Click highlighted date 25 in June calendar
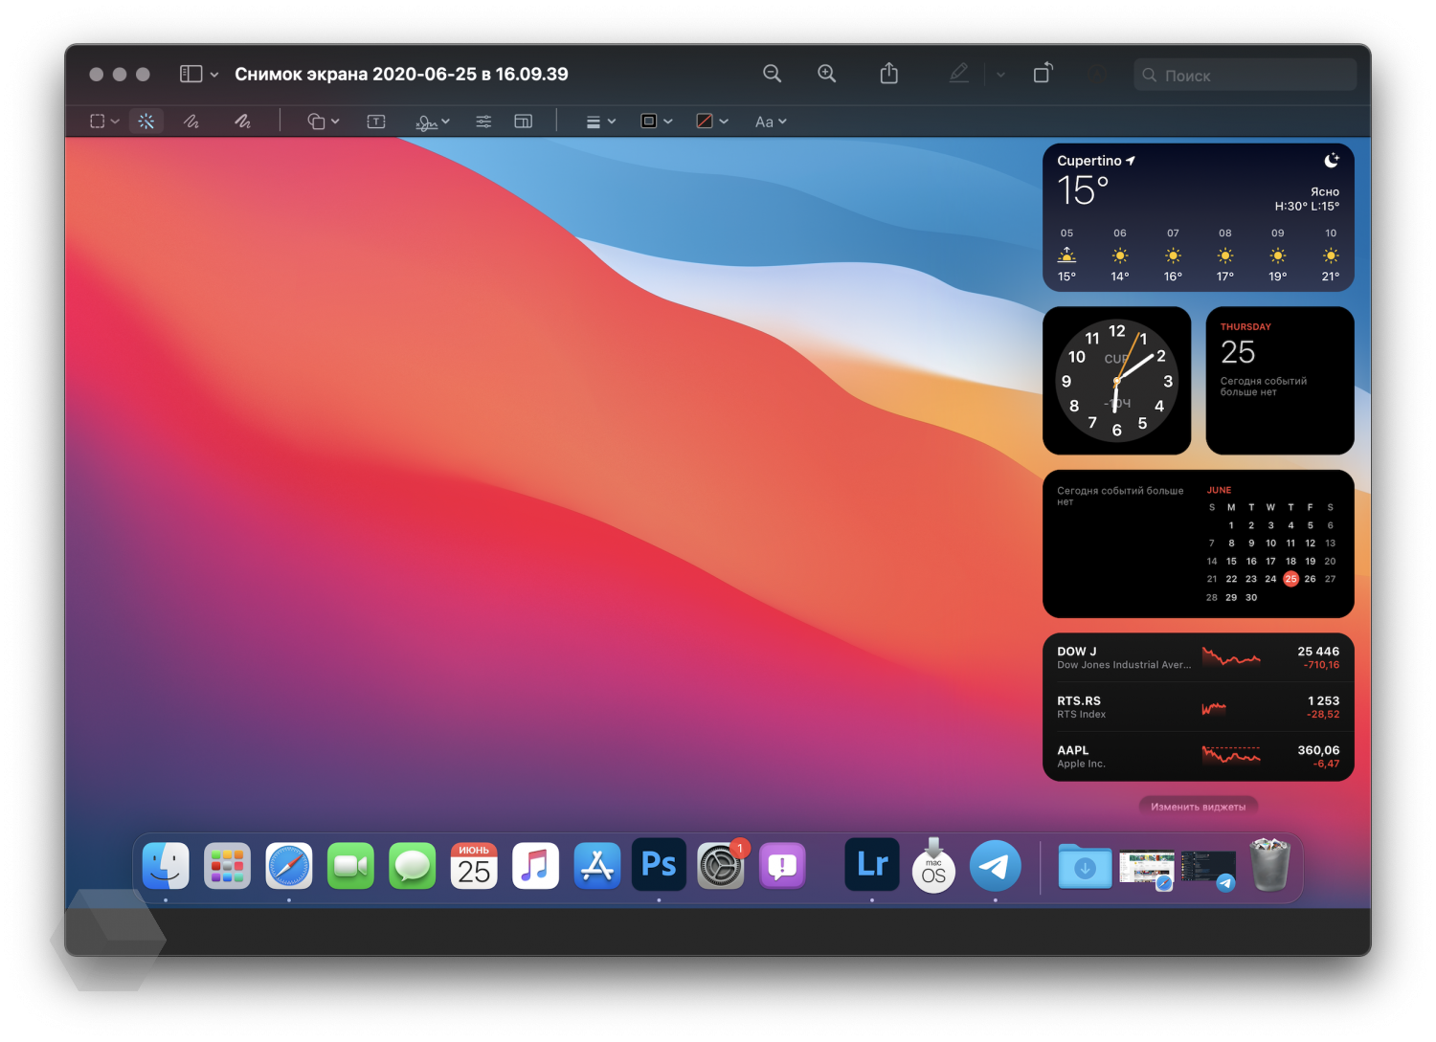The height and width of the screenshot is (1042, 1436). point(1290,579)
